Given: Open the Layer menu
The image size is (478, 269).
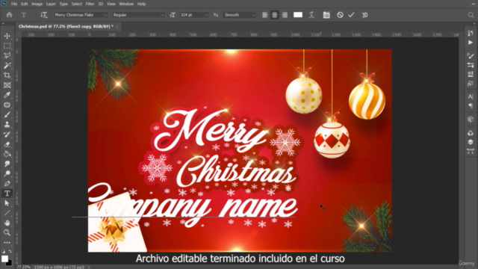Looking at the screenshot, I should (51, 4).
